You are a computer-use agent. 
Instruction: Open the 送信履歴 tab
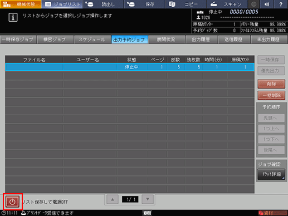234,40
